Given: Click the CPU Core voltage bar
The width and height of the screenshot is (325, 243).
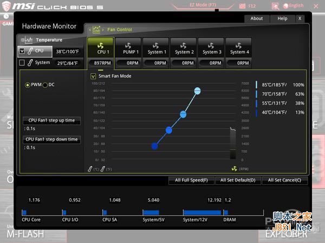Looking at the screenshot, I should click(24, 213).
